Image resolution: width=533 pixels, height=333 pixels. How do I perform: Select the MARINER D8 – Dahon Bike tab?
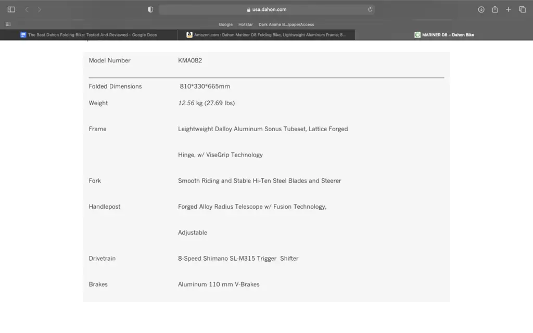click(x=444, y=35)
